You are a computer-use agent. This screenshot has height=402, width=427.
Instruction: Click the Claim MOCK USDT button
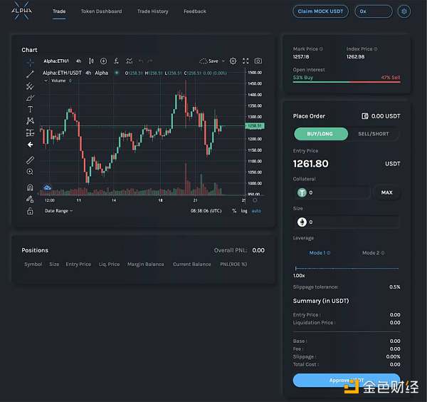point(320,11)
